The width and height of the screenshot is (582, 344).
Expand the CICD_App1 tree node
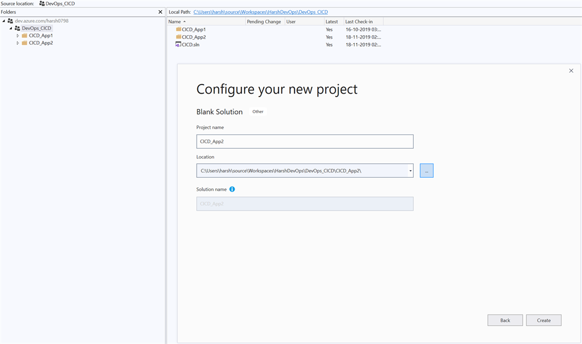point(18,35)
